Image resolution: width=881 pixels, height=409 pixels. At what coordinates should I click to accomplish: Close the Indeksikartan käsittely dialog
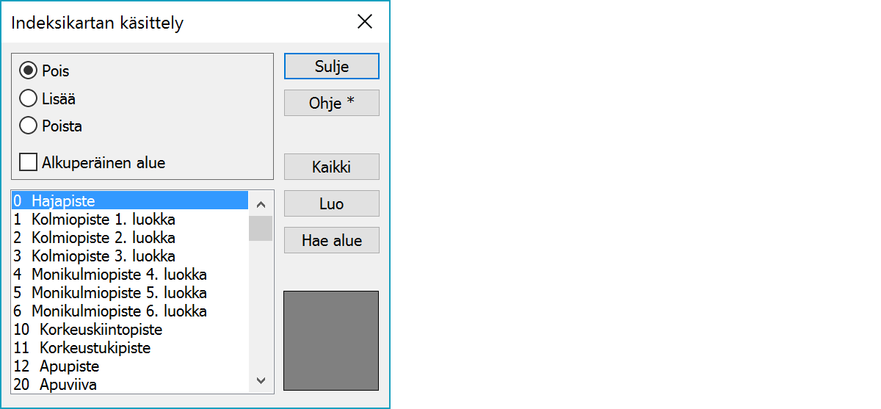[x=365, y=22]
